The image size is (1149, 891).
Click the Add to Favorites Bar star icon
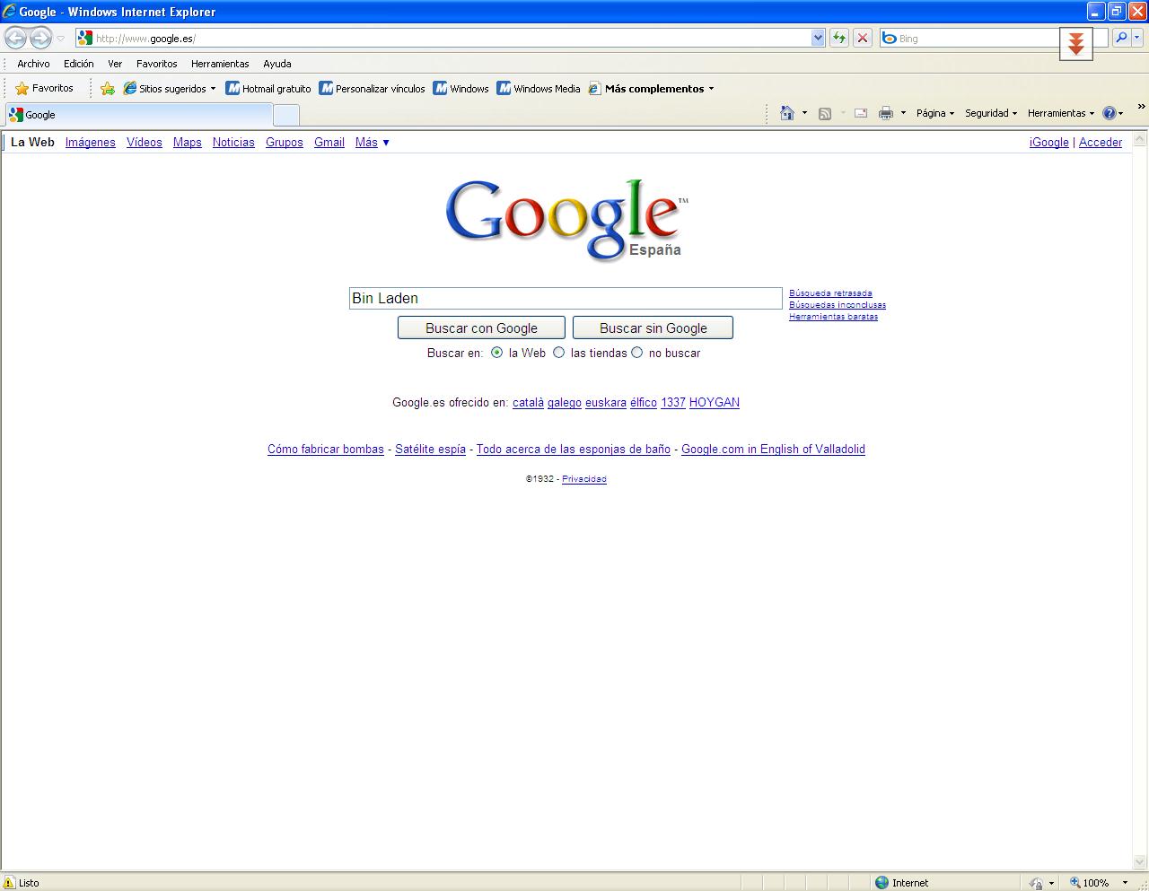(x=108, y=88)
